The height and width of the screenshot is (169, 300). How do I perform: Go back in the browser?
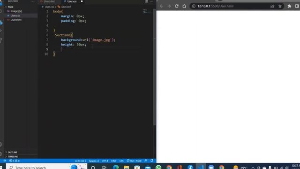coord(161,6)
